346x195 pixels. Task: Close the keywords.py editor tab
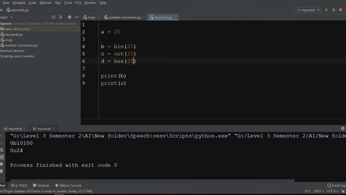click(175, 17)
